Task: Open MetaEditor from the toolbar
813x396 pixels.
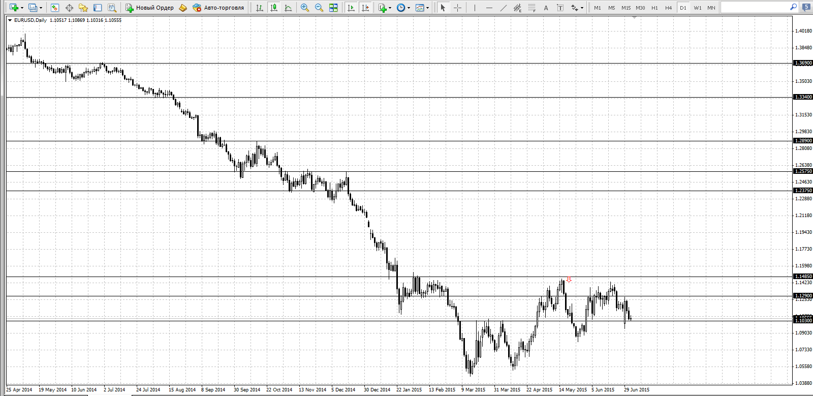Action: click(183, 8)
